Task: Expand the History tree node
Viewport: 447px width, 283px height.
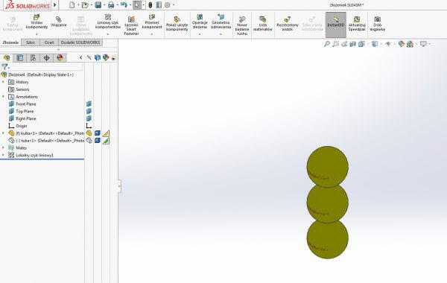Action: coord(3,82)
